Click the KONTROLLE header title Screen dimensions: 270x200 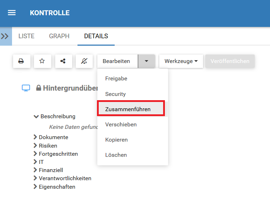pos(50,13)
